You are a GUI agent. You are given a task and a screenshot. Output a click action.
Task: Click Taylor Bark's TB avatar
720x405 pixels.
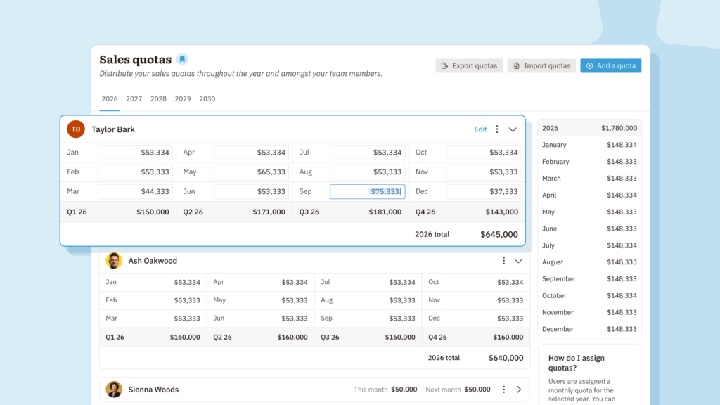pos(76,129)
